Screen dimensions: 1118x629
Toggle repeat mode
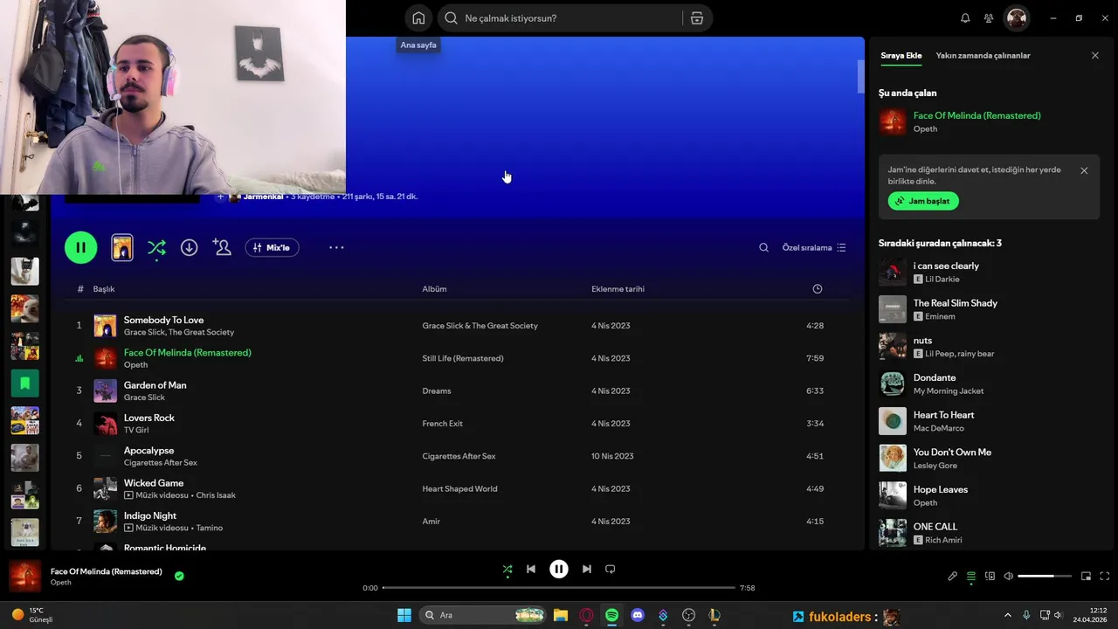pos(611,570)
